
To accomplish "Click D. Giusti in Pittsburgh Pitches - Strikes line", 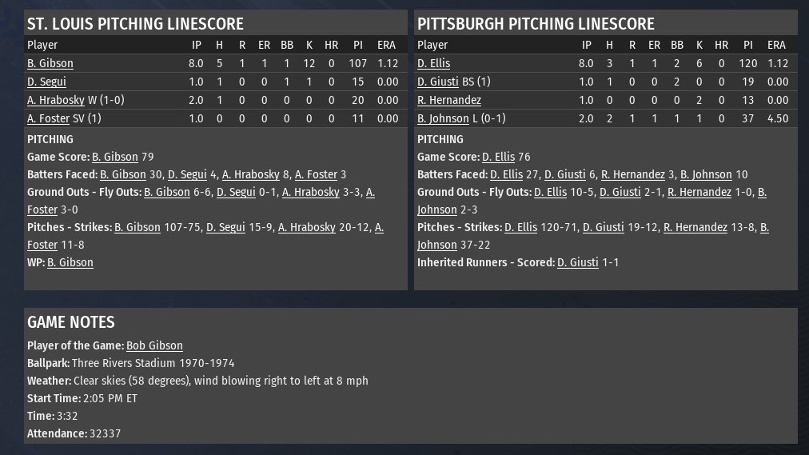I will point(603,227).
